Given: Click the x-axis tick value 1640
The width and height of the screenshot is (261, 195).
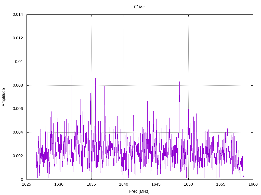Looking at the screenshot, I should [x=124, y=184].
